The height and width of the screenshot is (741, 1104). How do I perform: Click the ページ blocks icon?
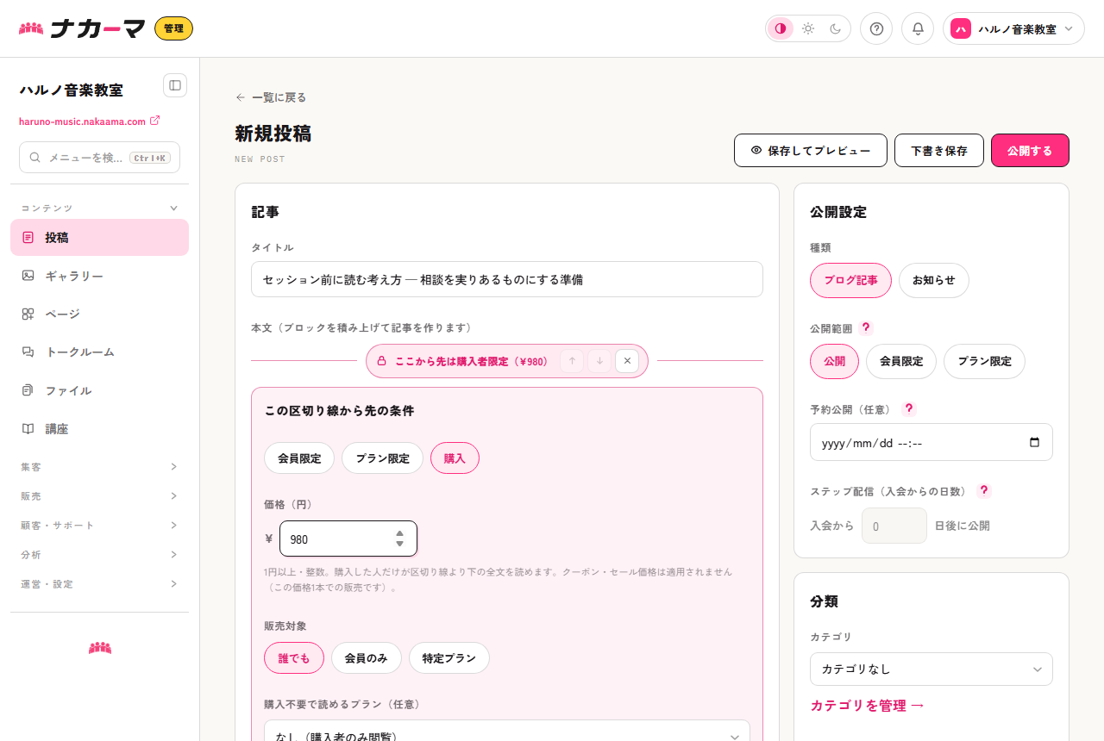pos(28,314)
